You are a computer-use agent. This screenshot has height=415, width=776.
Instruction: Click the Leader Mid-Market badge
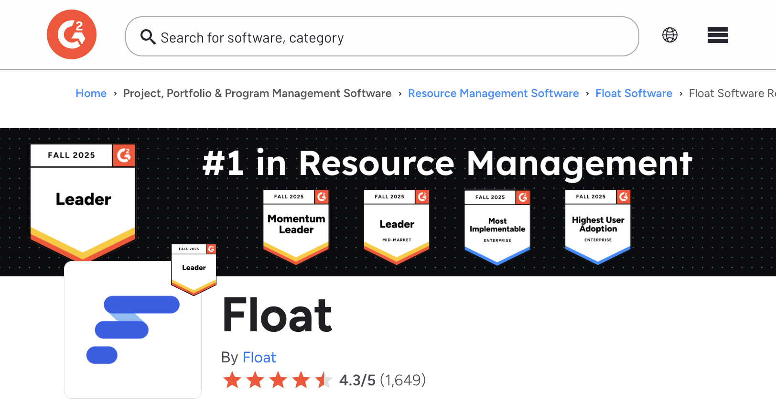point(397,227)
